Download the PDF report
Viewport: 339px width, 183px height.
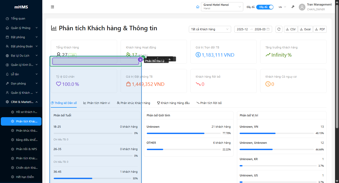pyautogui.click(x=320, y=29)
